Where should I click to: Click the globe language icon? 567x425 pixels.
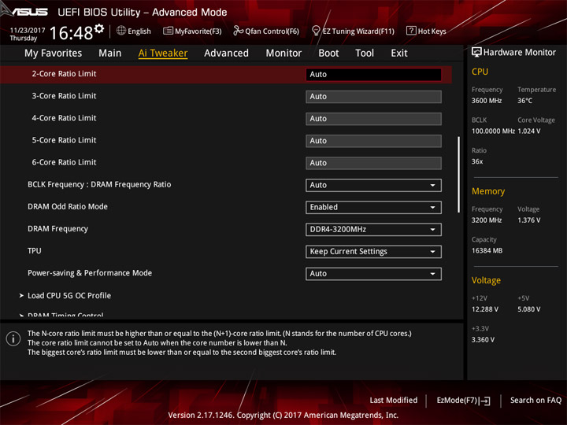point(121,31)
